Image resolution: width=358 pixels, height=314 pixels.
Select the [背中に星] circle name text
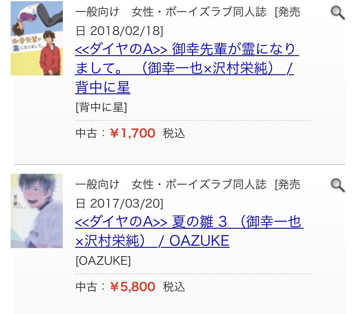pos(101,107)
